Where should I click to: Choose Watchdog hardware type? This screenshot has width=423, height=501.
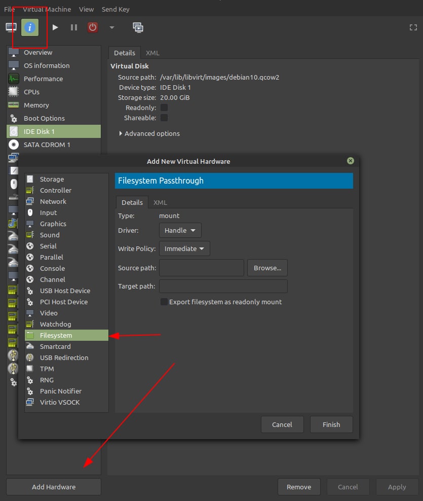[x=67, y=325]
